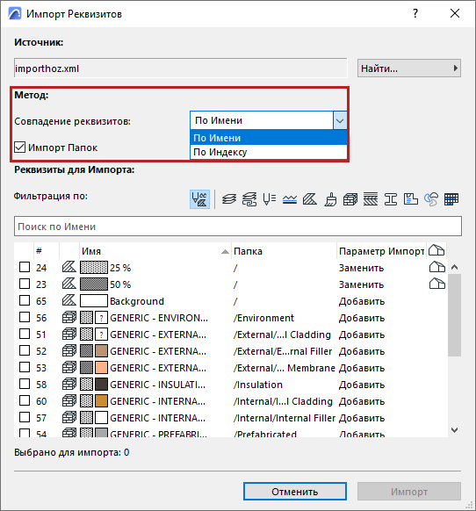This screenshot has height=511, width=476.
Task: Select the /Insulation folder cell
Action: [257, 385]
